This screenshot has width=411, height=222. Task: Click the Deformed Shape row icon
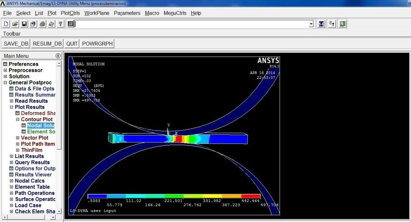[x=17, y=113]
